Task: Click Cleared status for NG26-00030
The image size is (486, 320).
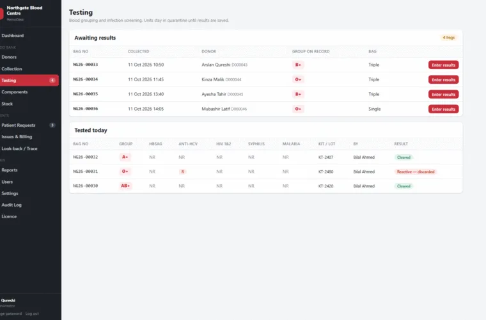Action: 404,186
